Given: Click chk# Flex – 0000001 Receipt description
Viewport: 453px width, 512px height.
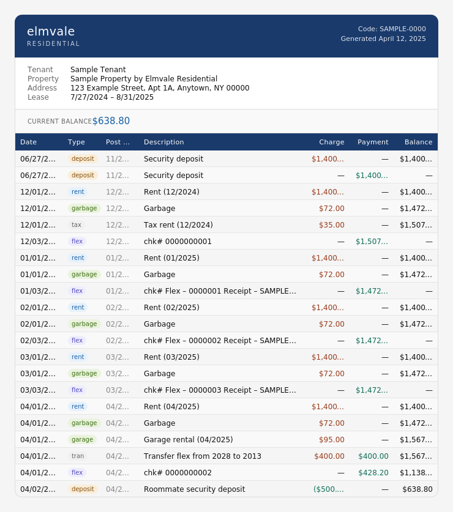Looking at the screenshot, I should [220, 291].
